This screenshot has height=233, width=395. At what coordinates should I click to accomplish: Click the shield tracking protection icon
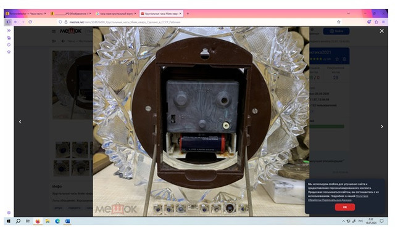(60, 22)
